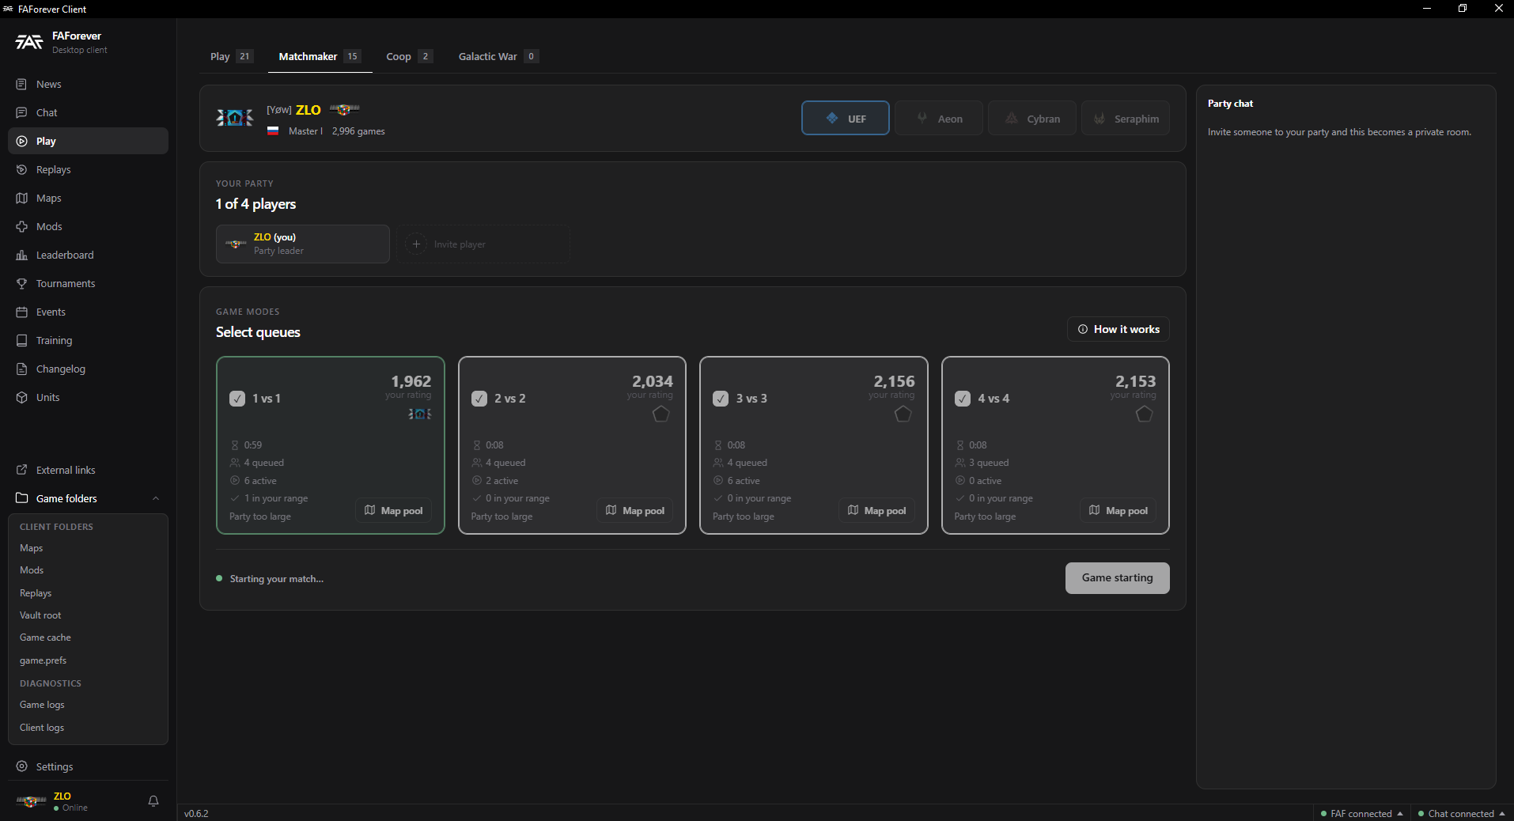The image size is (1514, 821).
Task: Click the 1 vs 1 division badge
Action: [x=420, y=414]
